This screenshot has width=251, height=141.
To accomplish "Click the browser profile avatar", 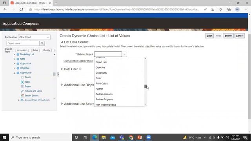I will [237, 9].
